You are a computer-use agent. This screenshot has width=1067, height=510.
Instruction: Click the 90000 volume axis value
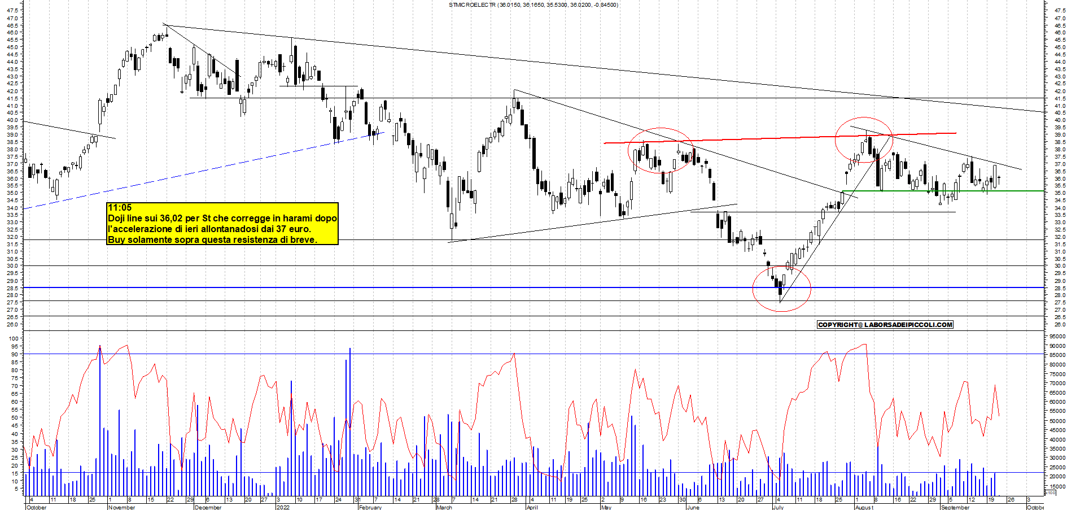click(1057, 346)
